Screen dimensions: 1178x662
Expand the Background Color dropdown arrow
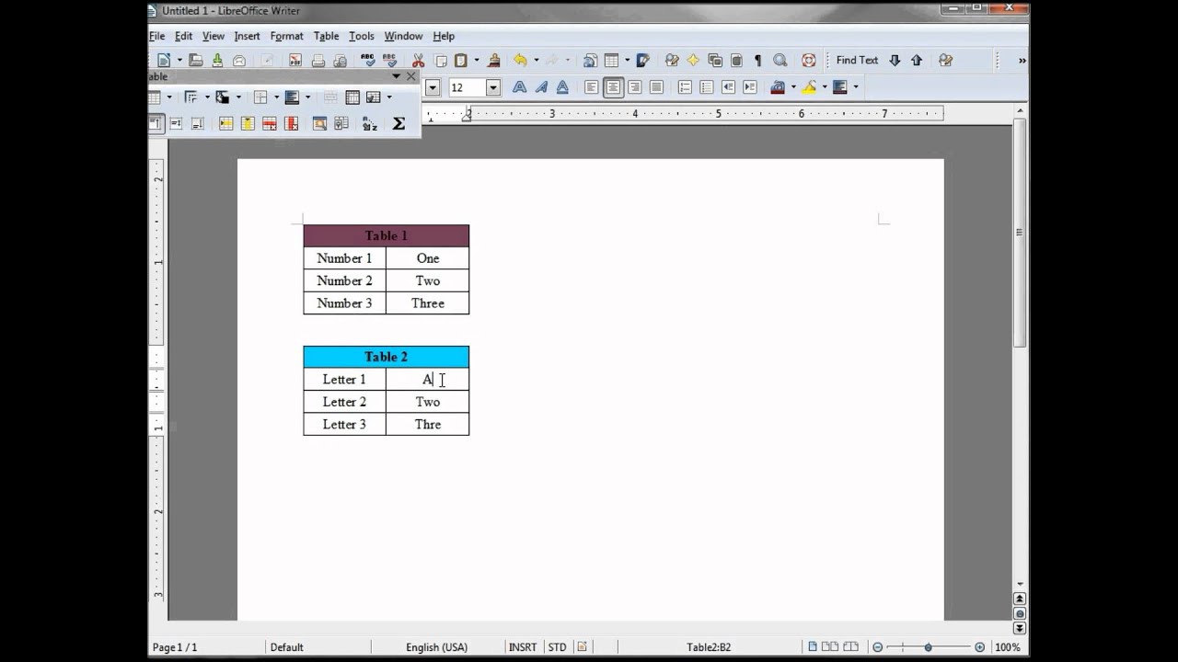point(856,87)
